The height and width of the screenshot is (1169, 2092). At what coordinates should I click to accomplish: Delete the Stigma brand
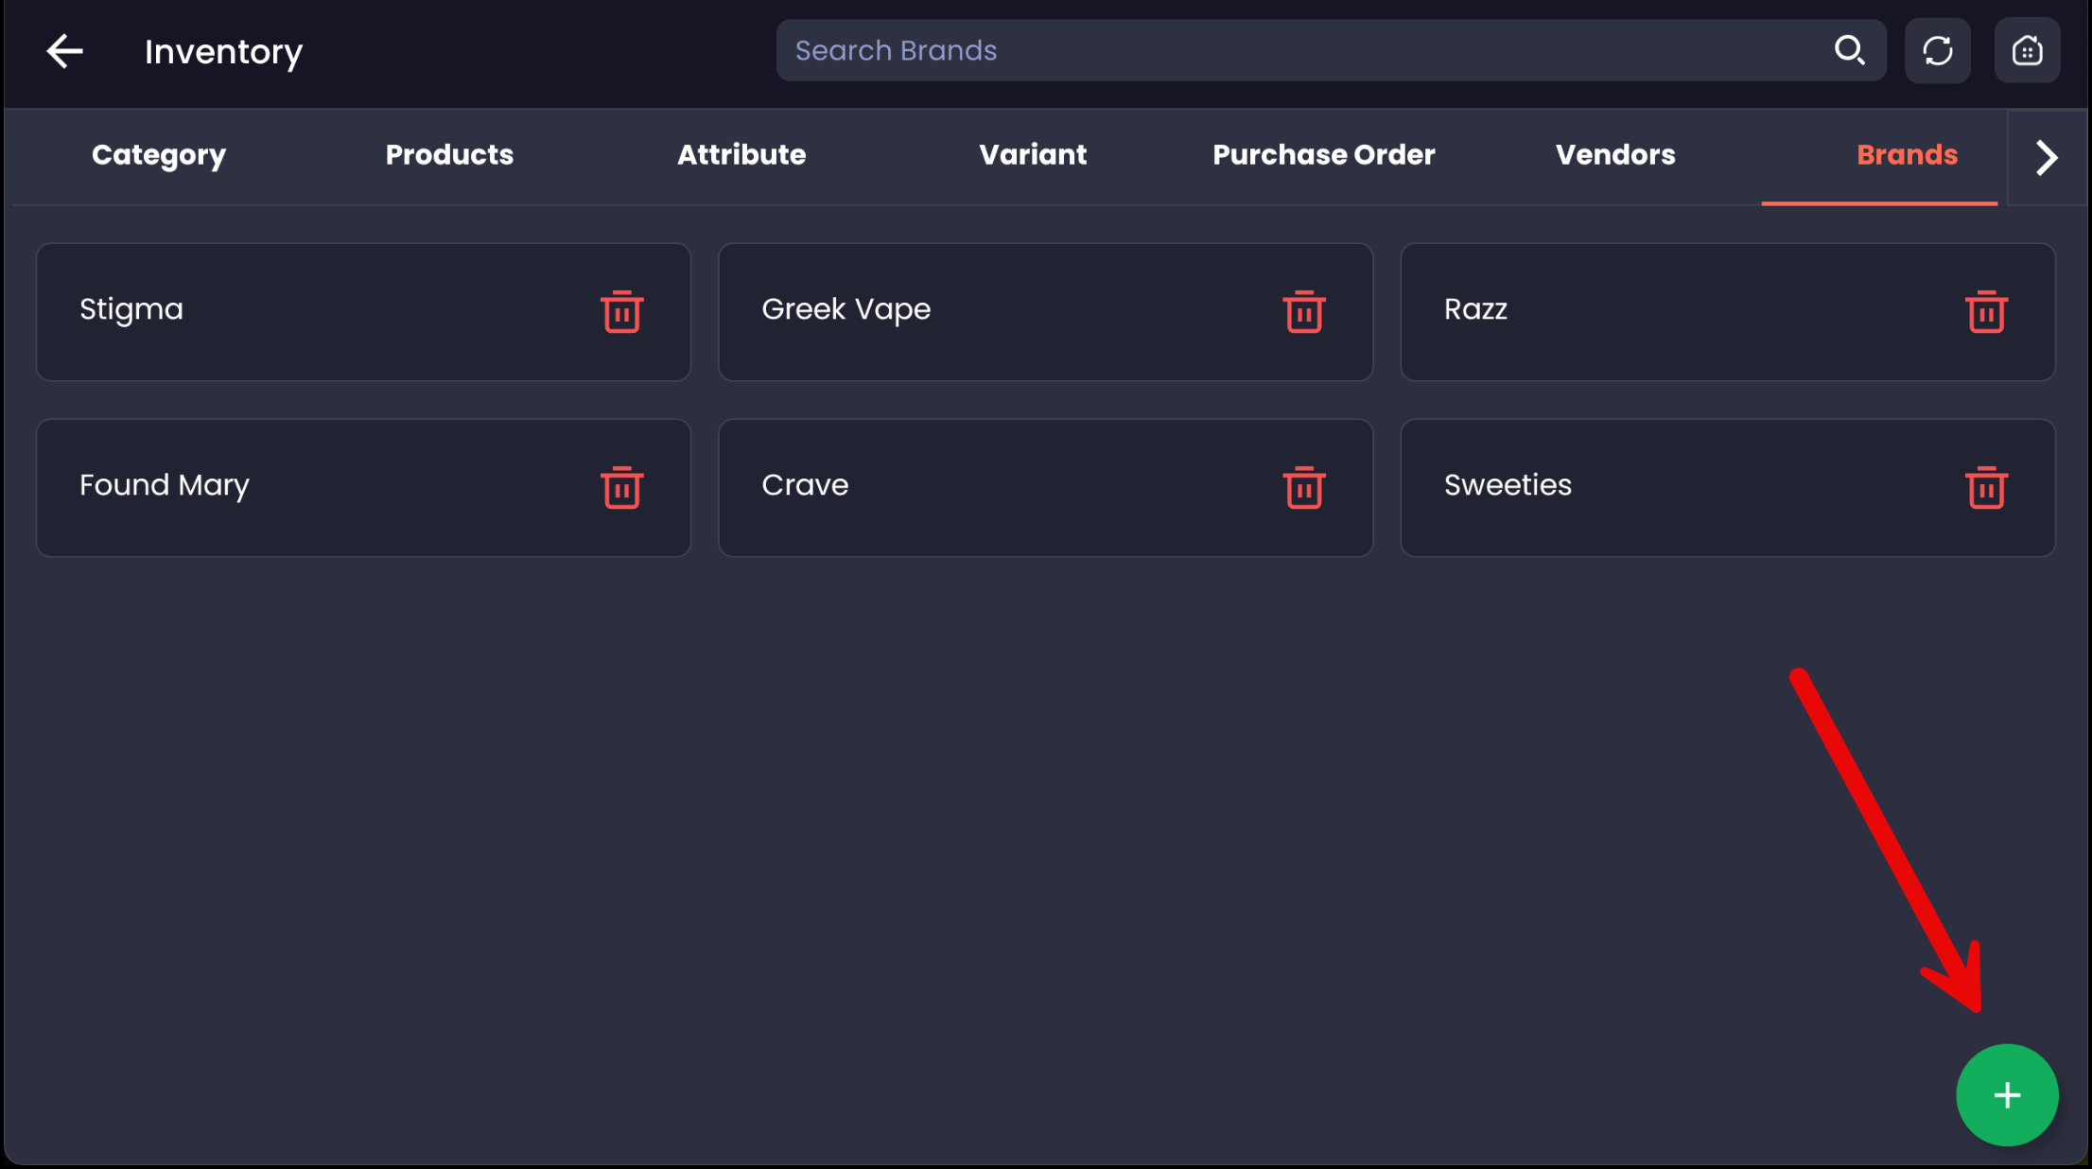[x=621, y=312]
